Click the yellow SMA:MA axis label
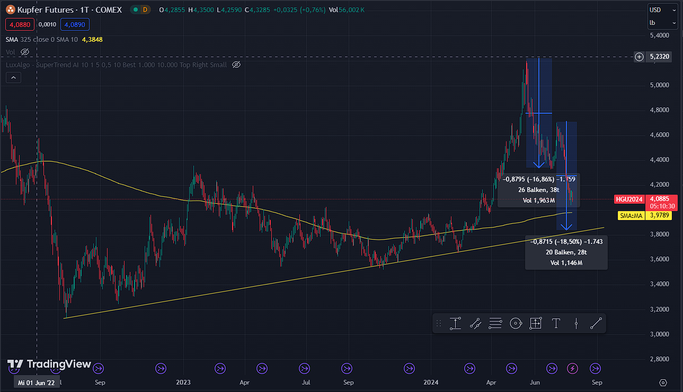Screen dimensions: 683x392 (x=631, y=215)
